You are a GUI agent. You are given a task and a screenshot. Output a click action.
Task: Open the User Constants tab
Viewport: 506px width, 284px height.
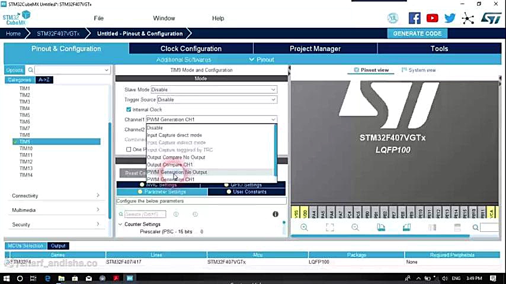coord(247,192)
